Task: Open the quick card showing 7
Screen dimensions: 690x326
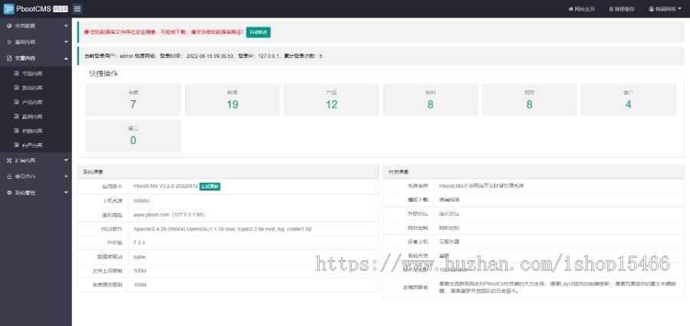Action: (133, 99)
